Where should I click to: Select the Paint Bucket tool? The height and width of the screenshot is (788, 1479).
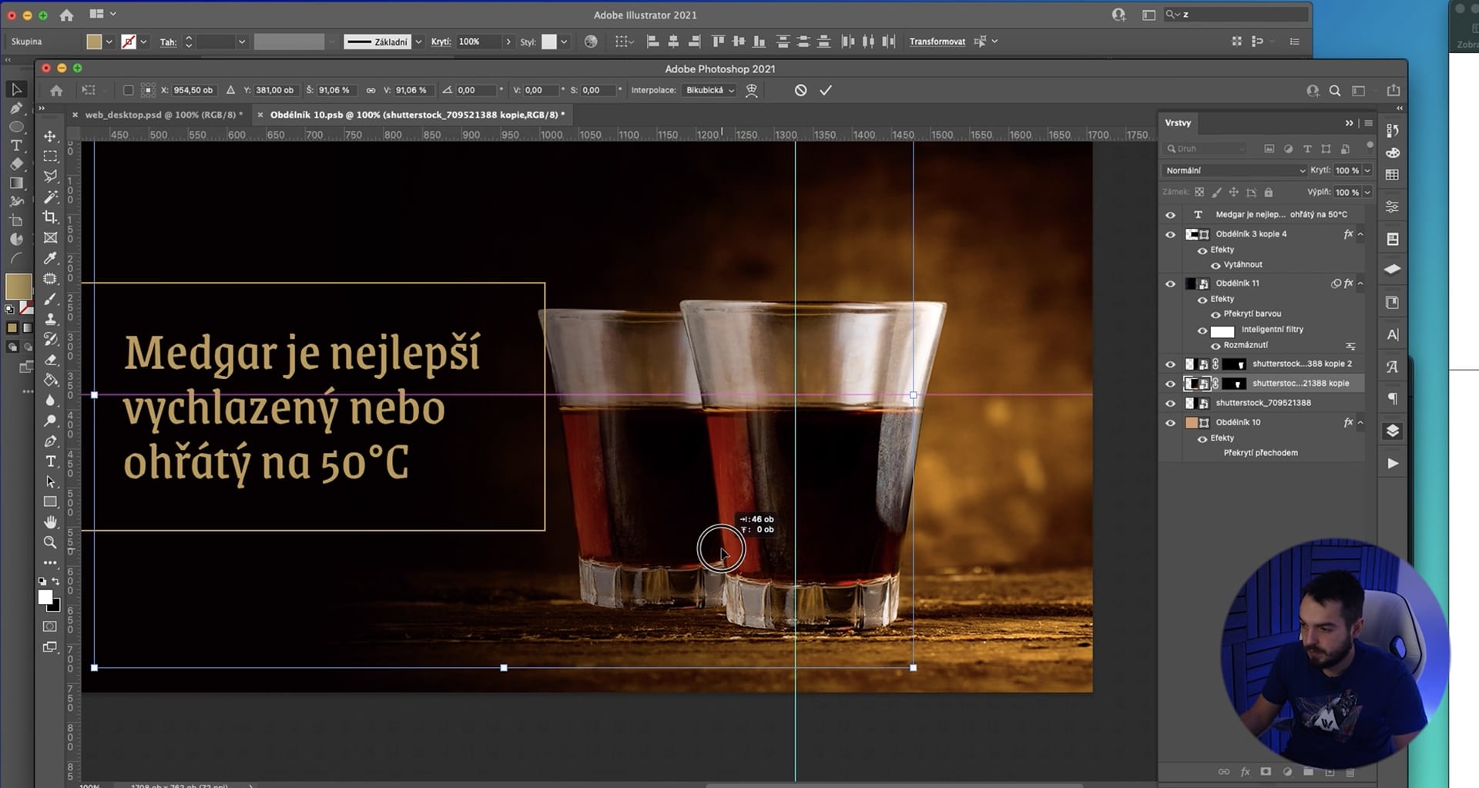point(50,380)
